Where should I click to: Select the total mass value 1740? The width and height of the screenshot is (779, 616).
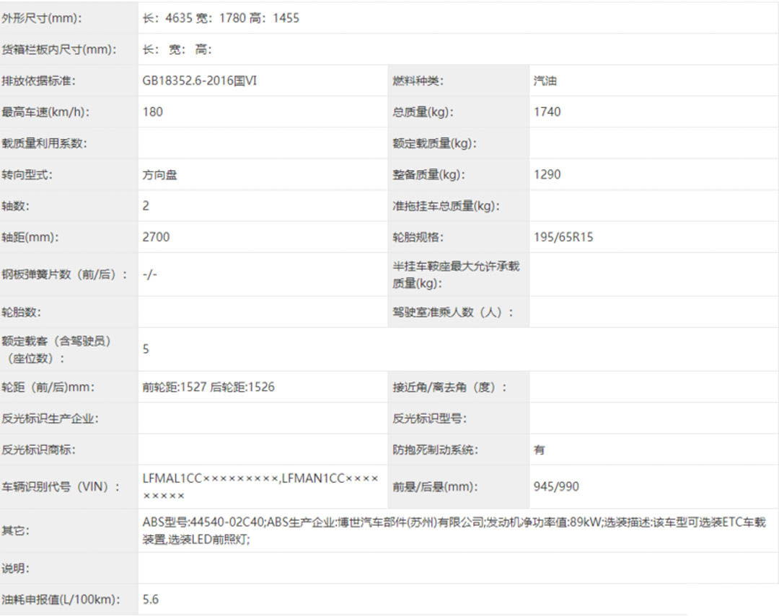pyautogui.click(x=547, y=112)
